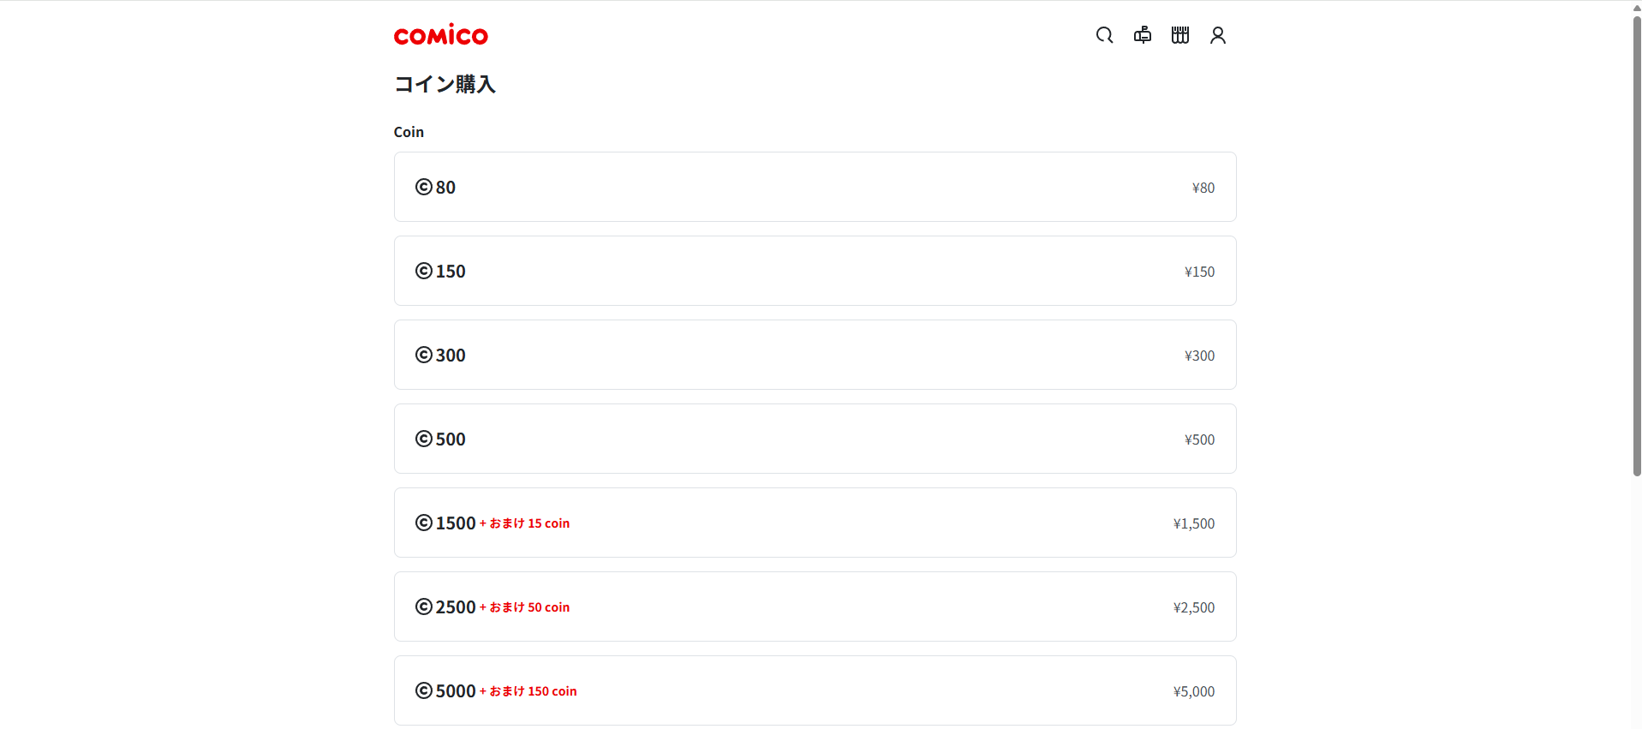Select the 150 coin package
The width and height of the screenshot is (1642, 729).
(x=815, y=271)
